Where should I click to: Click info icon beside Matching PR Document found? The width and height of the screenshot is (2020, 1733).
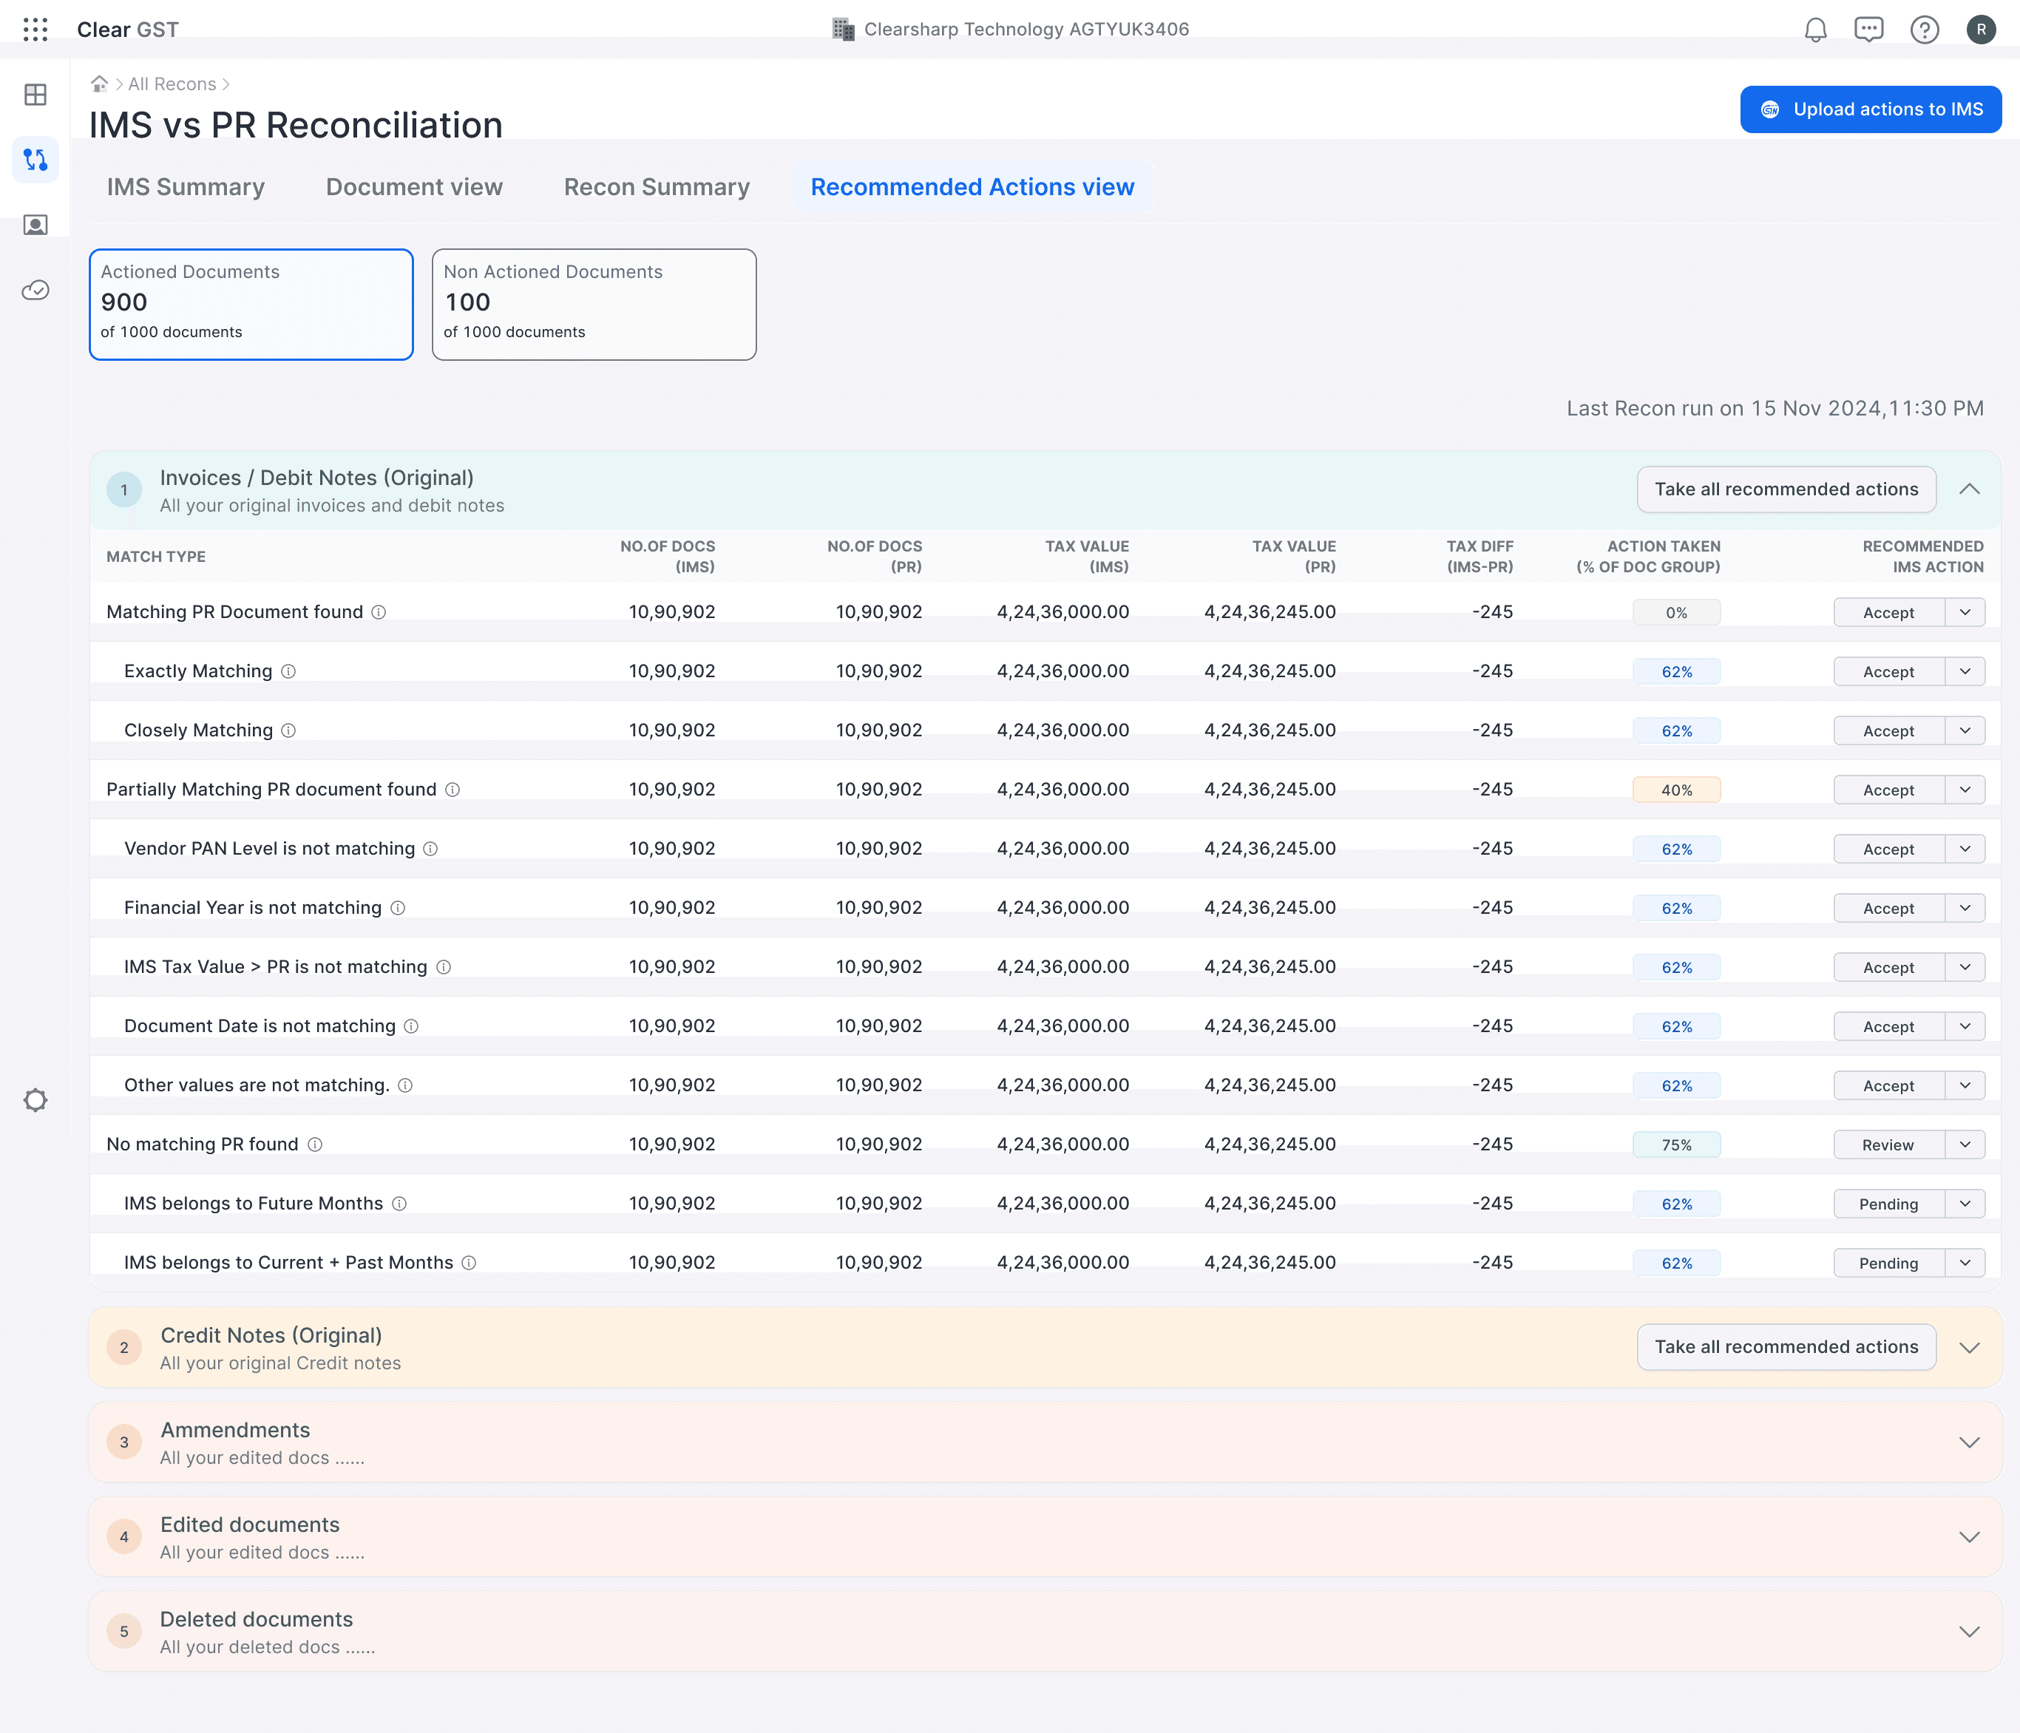point(379,612)
